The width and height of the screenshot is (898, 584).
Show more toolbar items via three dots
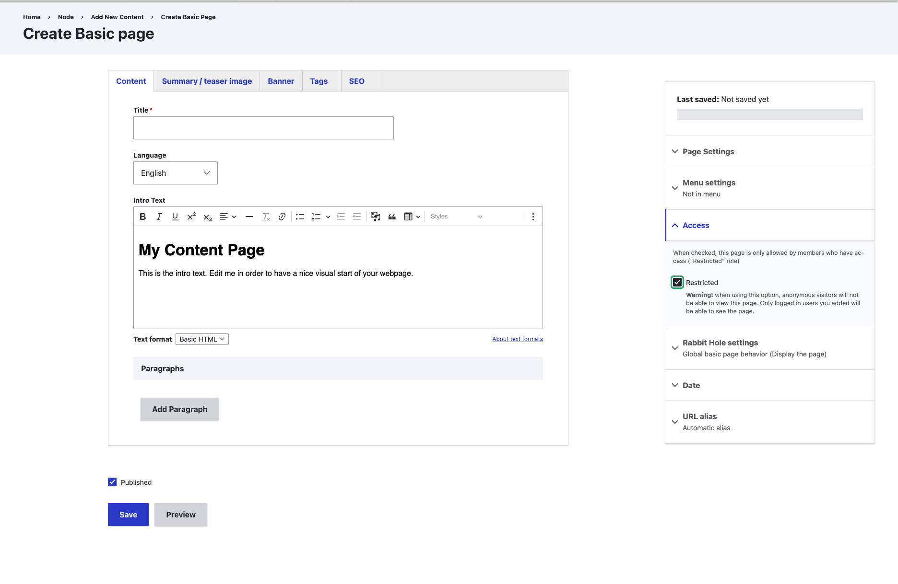point(533,217)
